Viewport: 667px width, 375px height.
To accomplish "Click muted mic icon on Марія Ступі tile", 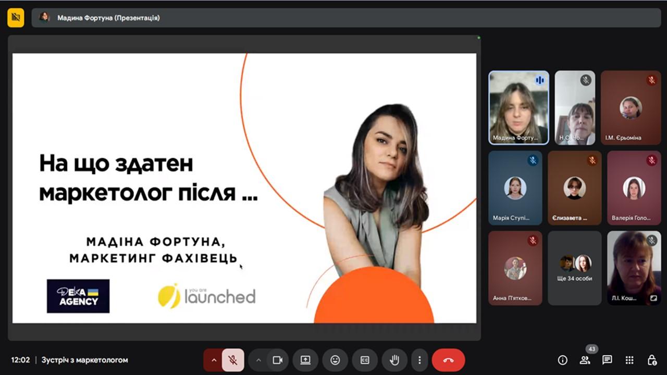I will [533, 160].
